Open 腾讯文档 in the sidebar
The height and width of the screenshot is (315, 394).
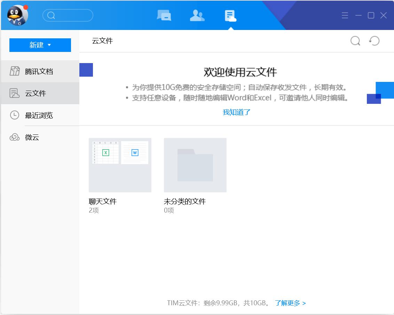39,71
